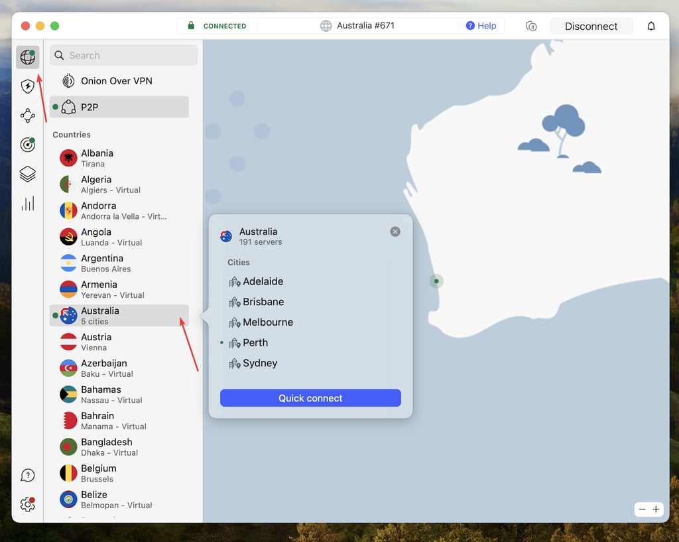
Task: Click the Quick connect button
Action: coord(310,398)
